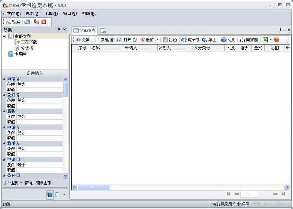Viewport: 293px width, 209px height.
Task: Click the page icon at the panel bottom
Action: tap(57, 195)
